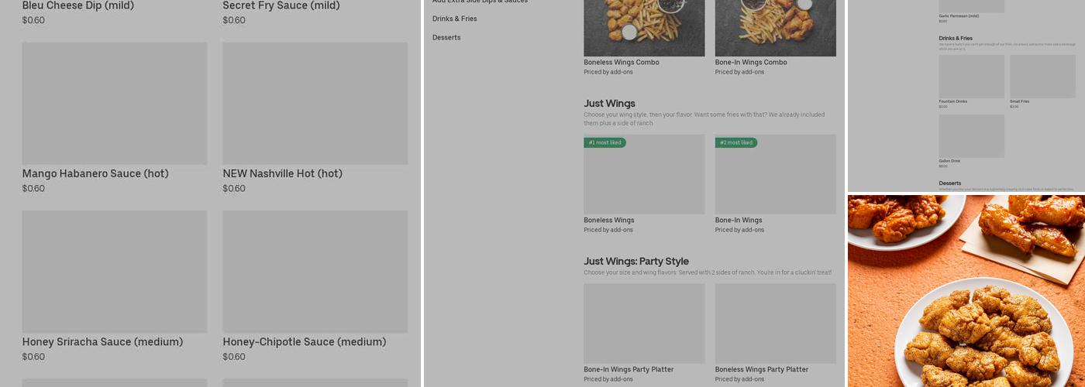Select the Bone-In Wings Combo photo

click(775, 28)
